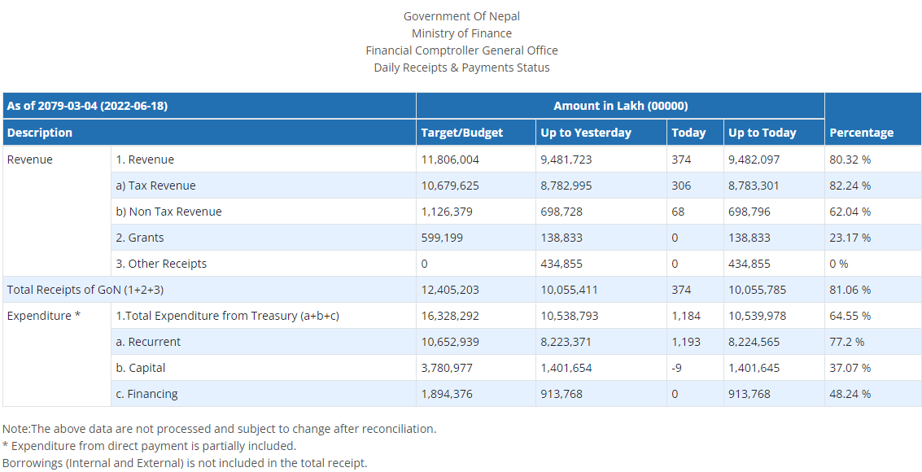922x472 pixels.
Task: Click the 80.32 % percentage value
Action: click(850, 160)
